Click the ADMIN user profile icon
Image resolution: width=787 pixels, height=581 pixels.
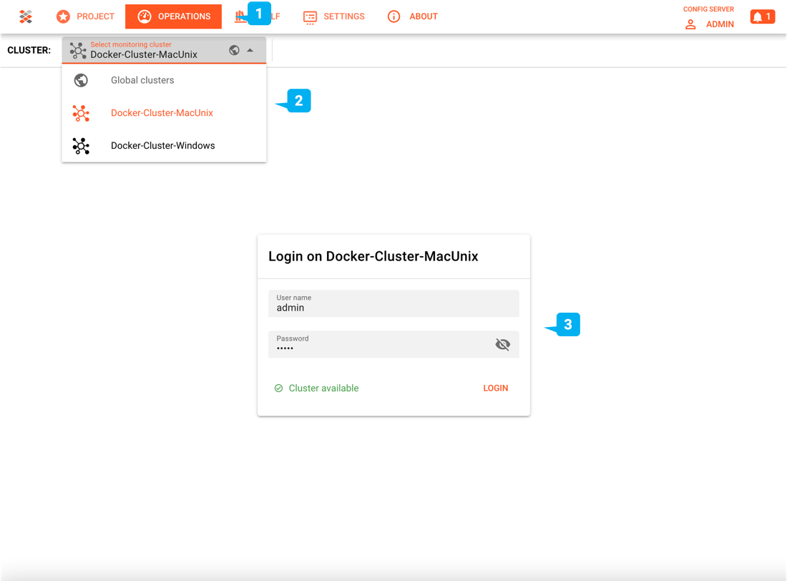click(x=690, y=24)
